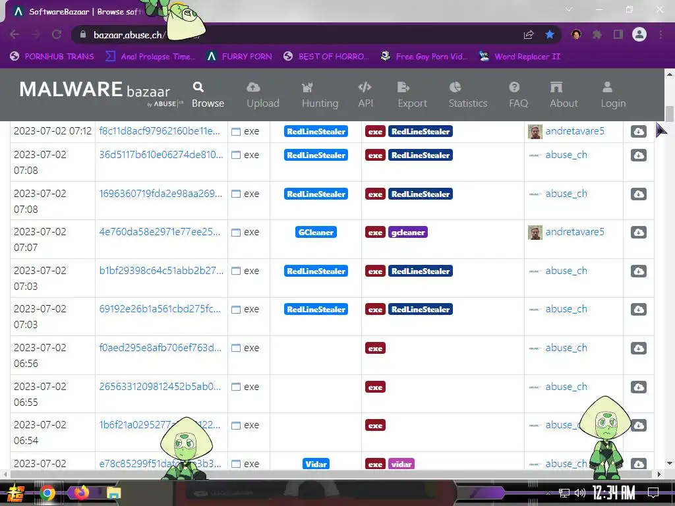Open the FAQ page
Image resolution: width=675 pixels, height=506 pixels.
(518, 95)
